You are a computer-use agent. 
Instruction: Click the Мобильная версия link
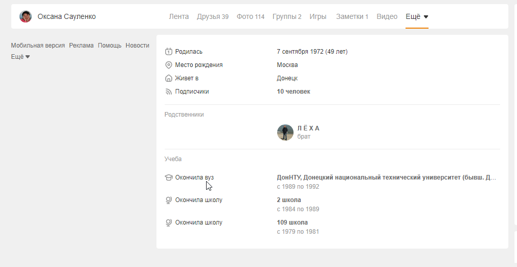point(38,46)
